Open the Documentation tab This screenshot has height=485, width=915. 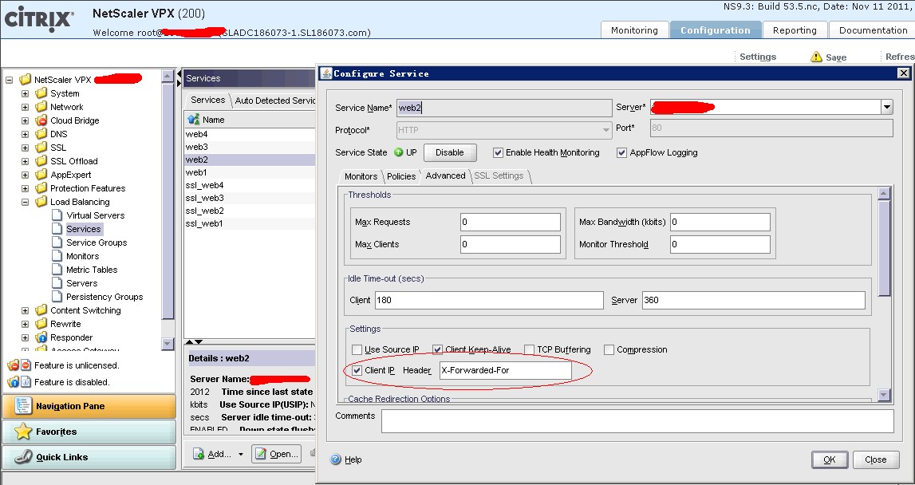(x=873, y=30)
